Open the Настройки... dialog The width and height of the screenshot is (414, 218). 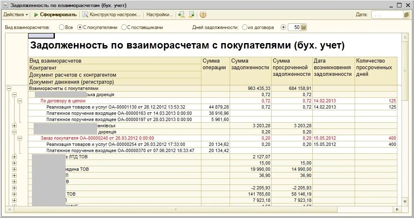[x=160, y=15]
